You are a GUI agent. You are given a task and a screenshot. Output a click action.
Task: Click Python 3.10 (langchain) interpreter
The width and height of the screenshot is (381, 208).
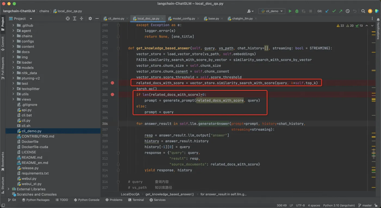tap(339, 206)
